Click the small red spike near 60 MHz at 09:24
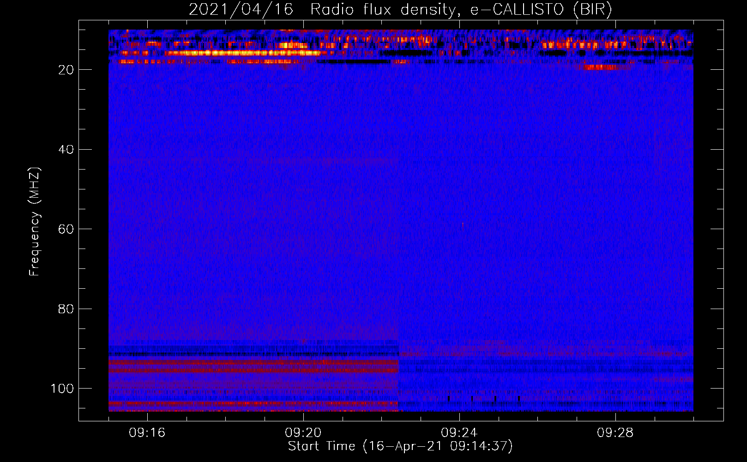 463,225
